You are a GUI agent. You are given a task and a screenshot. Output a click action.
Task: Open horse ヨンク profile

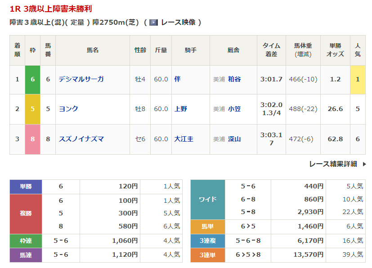pyautogui.click(x=68, y=109)
